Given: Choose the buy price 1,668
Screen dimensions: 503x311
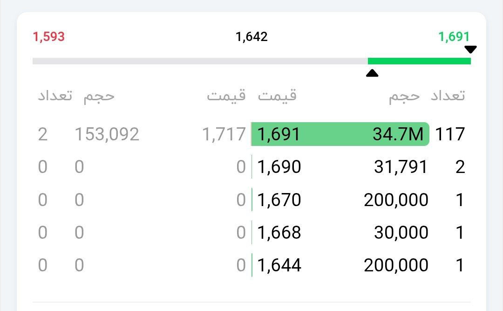Looking at the screenshot, I should [279, 232].
